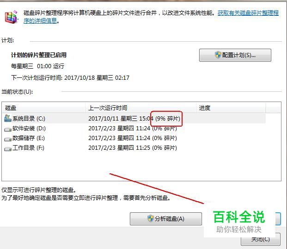Click the 上一次运行时间 column header
287x249 pixels.
pos(140,108)
